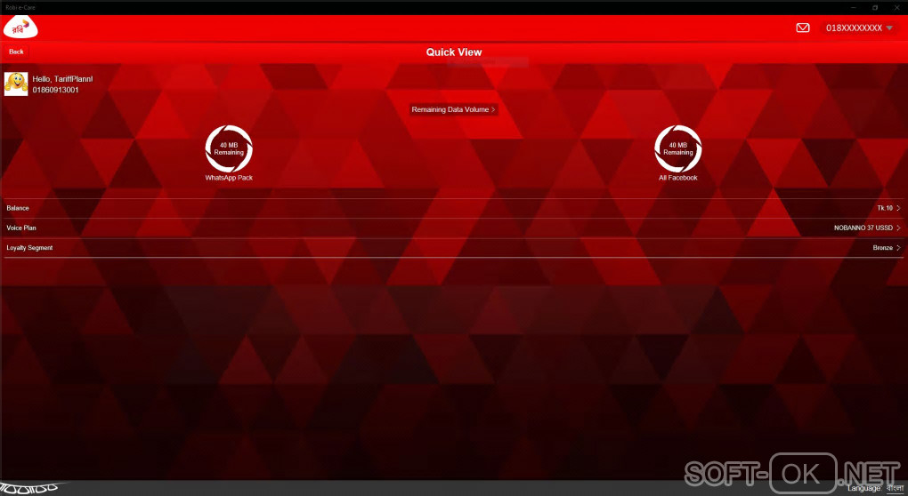
Task: Open the messages envelope icon
Action: [803, 28]
